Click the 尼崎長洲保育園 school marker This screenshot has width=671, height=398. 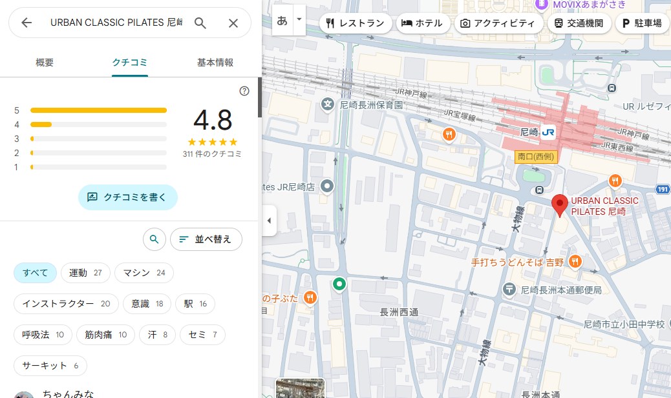[x=328, y=104]
